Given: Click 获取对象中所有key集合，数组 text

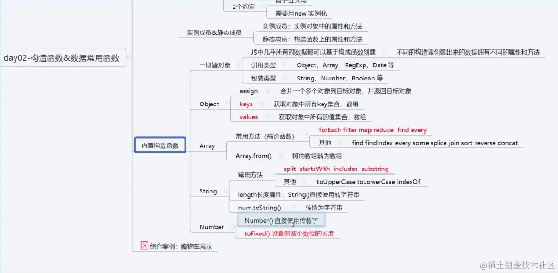Looking at the screenshot, I should point(316,104).
